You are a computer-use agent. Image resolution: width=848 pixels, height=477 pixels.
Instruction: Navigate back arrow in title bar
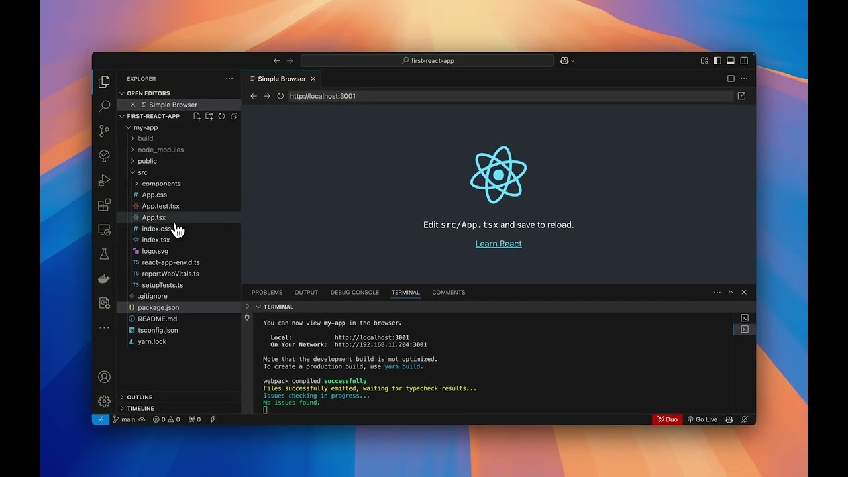(x=276, y=60)
